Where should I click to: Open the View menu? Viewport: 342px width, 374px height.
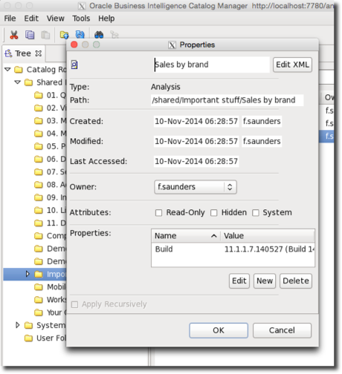point(56,19)
